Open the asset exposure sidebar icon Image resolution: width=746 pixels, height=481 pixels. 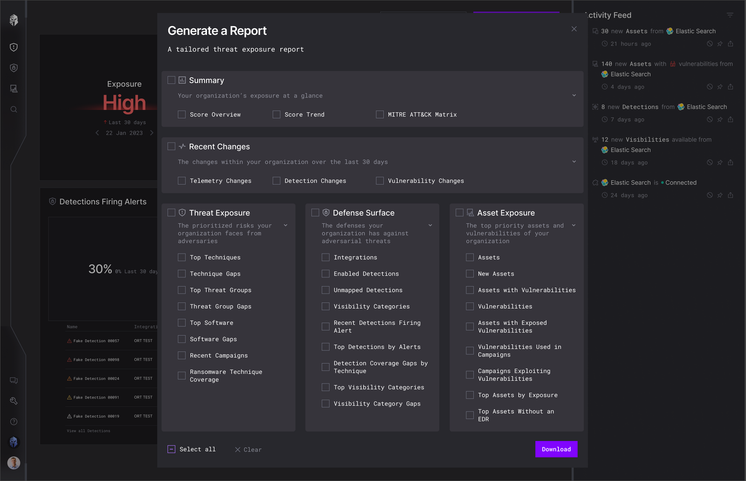click(x=14, y=89)
